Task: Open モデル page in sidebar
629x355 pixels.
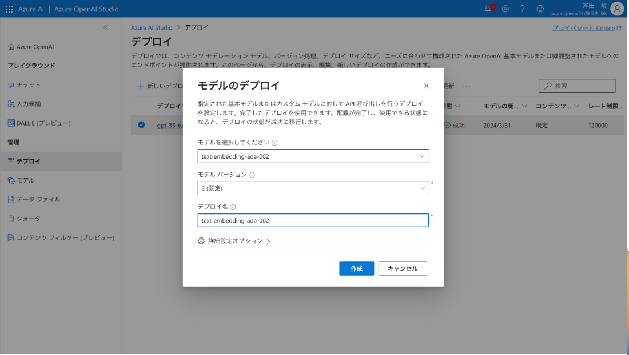Action: (21, 180)
